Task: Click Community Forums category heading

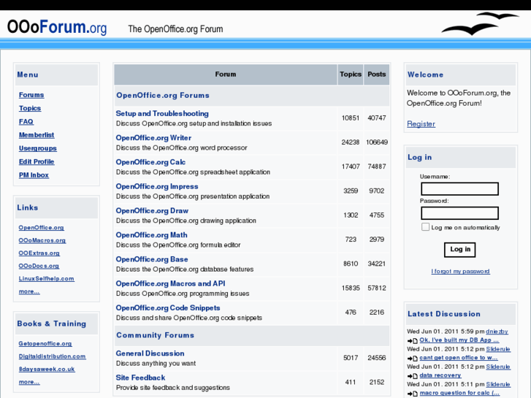Action: point(155,335)
